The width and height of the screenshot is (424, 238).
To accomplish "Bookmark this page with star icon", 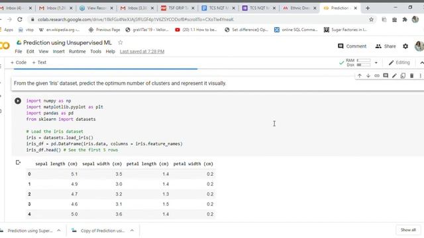I will click(371, 19).
